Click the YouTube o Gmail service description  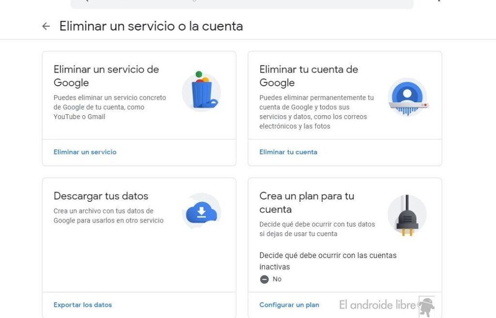[110, 107]
